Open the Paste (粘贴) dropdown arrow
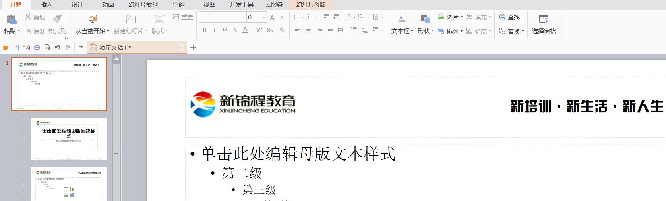Viewport: 666px width, 201px height. pyautogui.click(x=18, y=31)
